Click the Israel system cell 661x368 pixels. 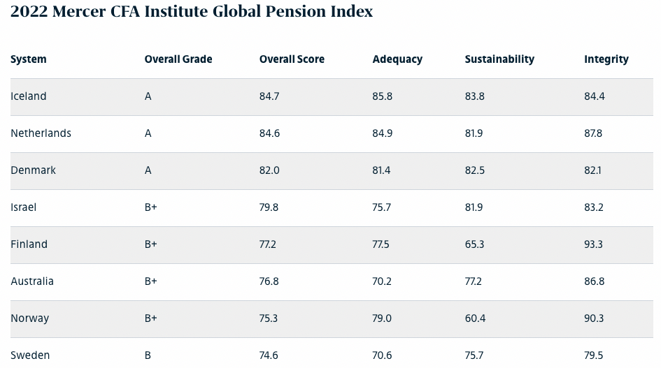24,207
